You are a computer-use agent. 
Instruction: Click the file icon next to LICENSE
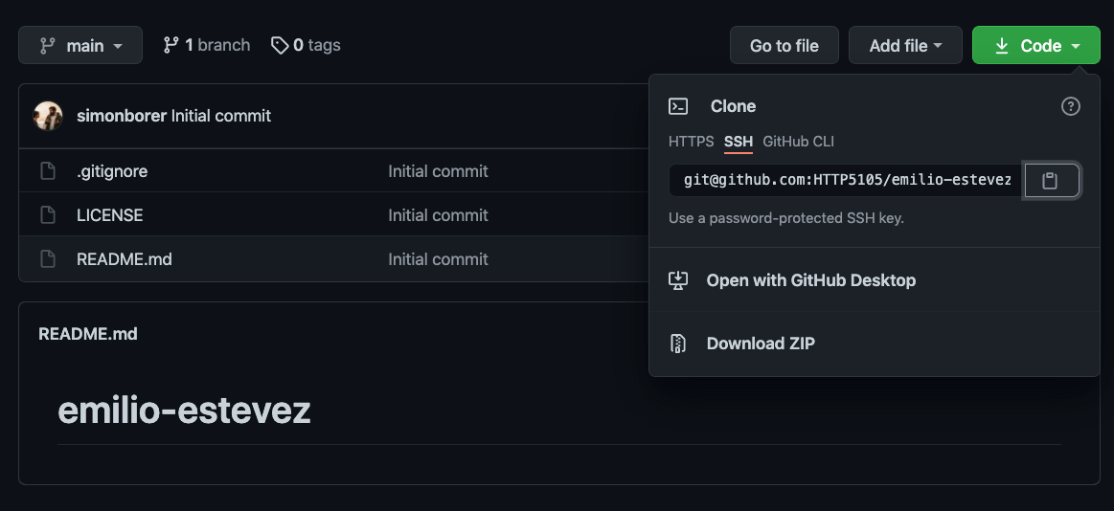(48, 215)
